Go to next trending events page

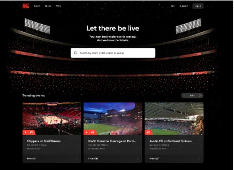tap(200, 96)
